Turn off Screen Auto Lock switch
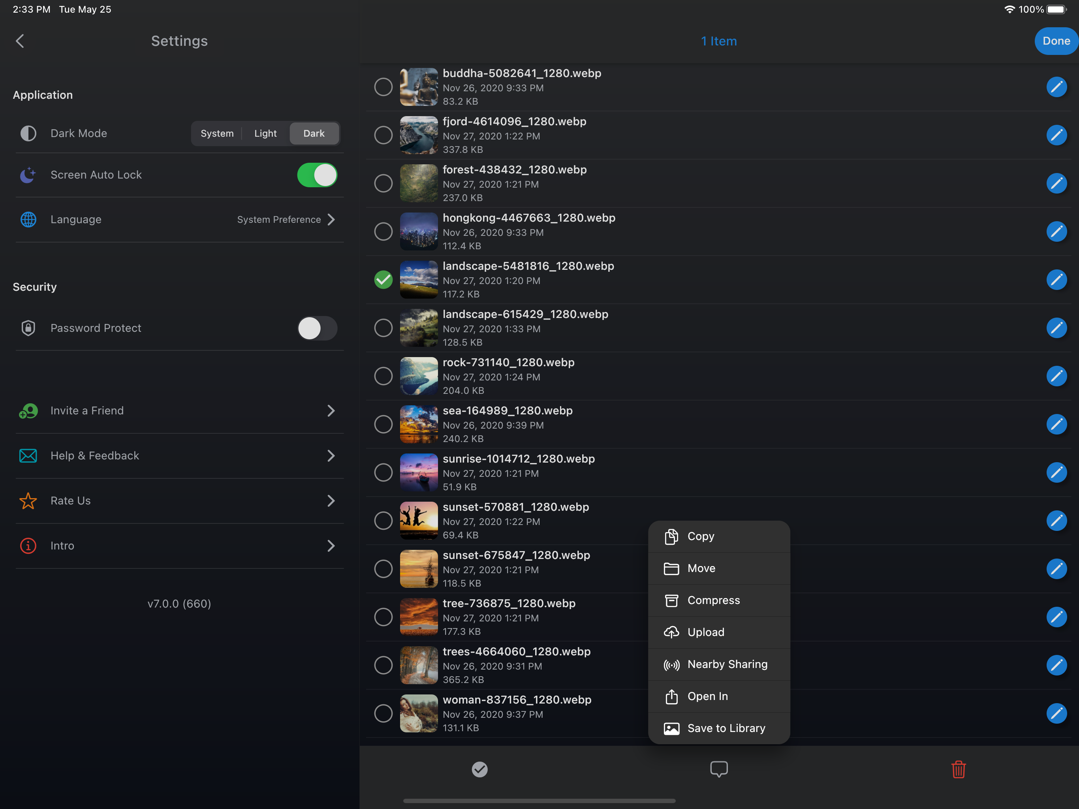The width and height of the screenshot is (1079, 809). click(x=317, y=175)
